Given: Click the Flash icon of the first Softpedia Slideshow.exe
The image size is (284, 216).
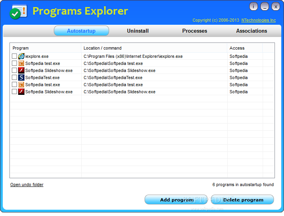Looking at the screenshot, I should tap(21, 70).
